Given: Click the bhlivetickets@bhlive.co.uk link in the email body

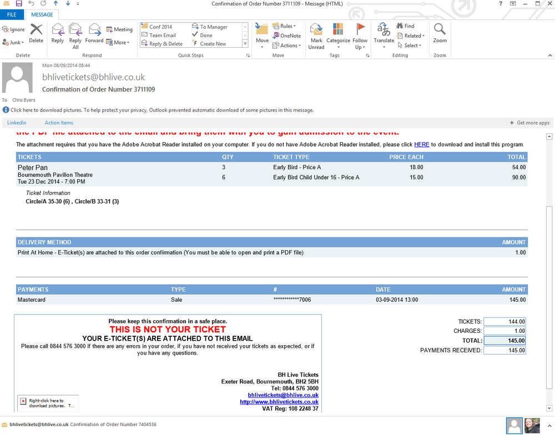Looking at the screenshot, I should pos(283,395).
